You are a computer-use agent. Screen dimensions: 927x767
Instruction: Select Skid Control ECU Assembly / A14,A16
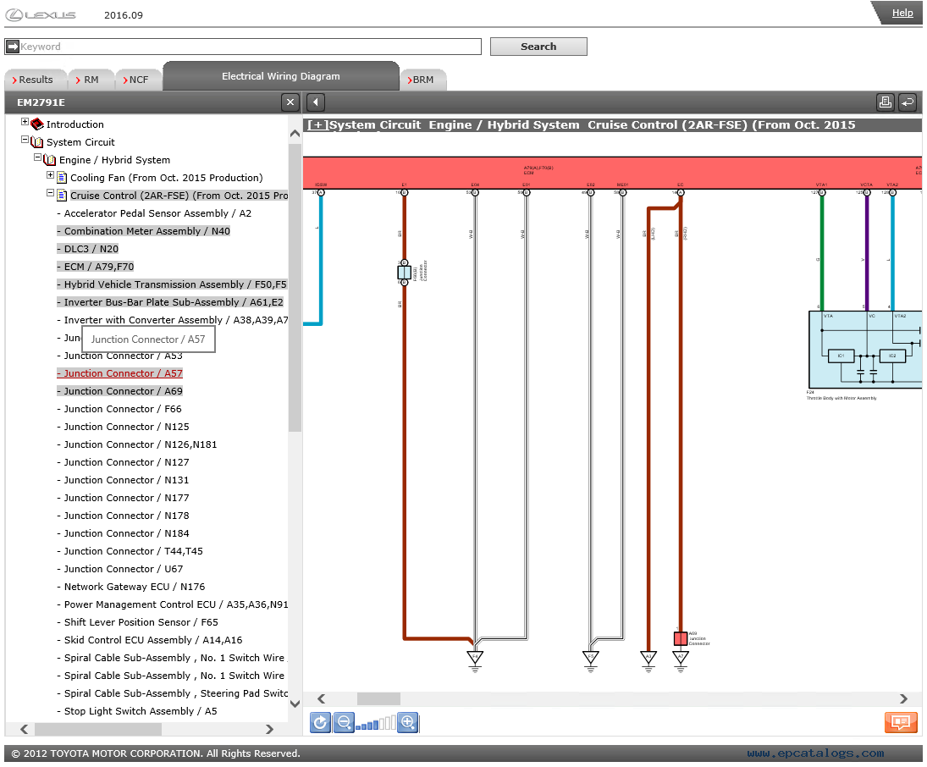(153, 640)
